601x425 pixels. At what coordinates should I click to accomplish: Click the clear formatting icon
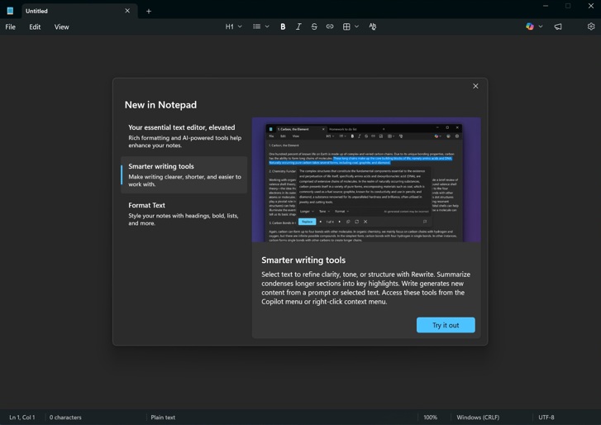pos(373,26)
